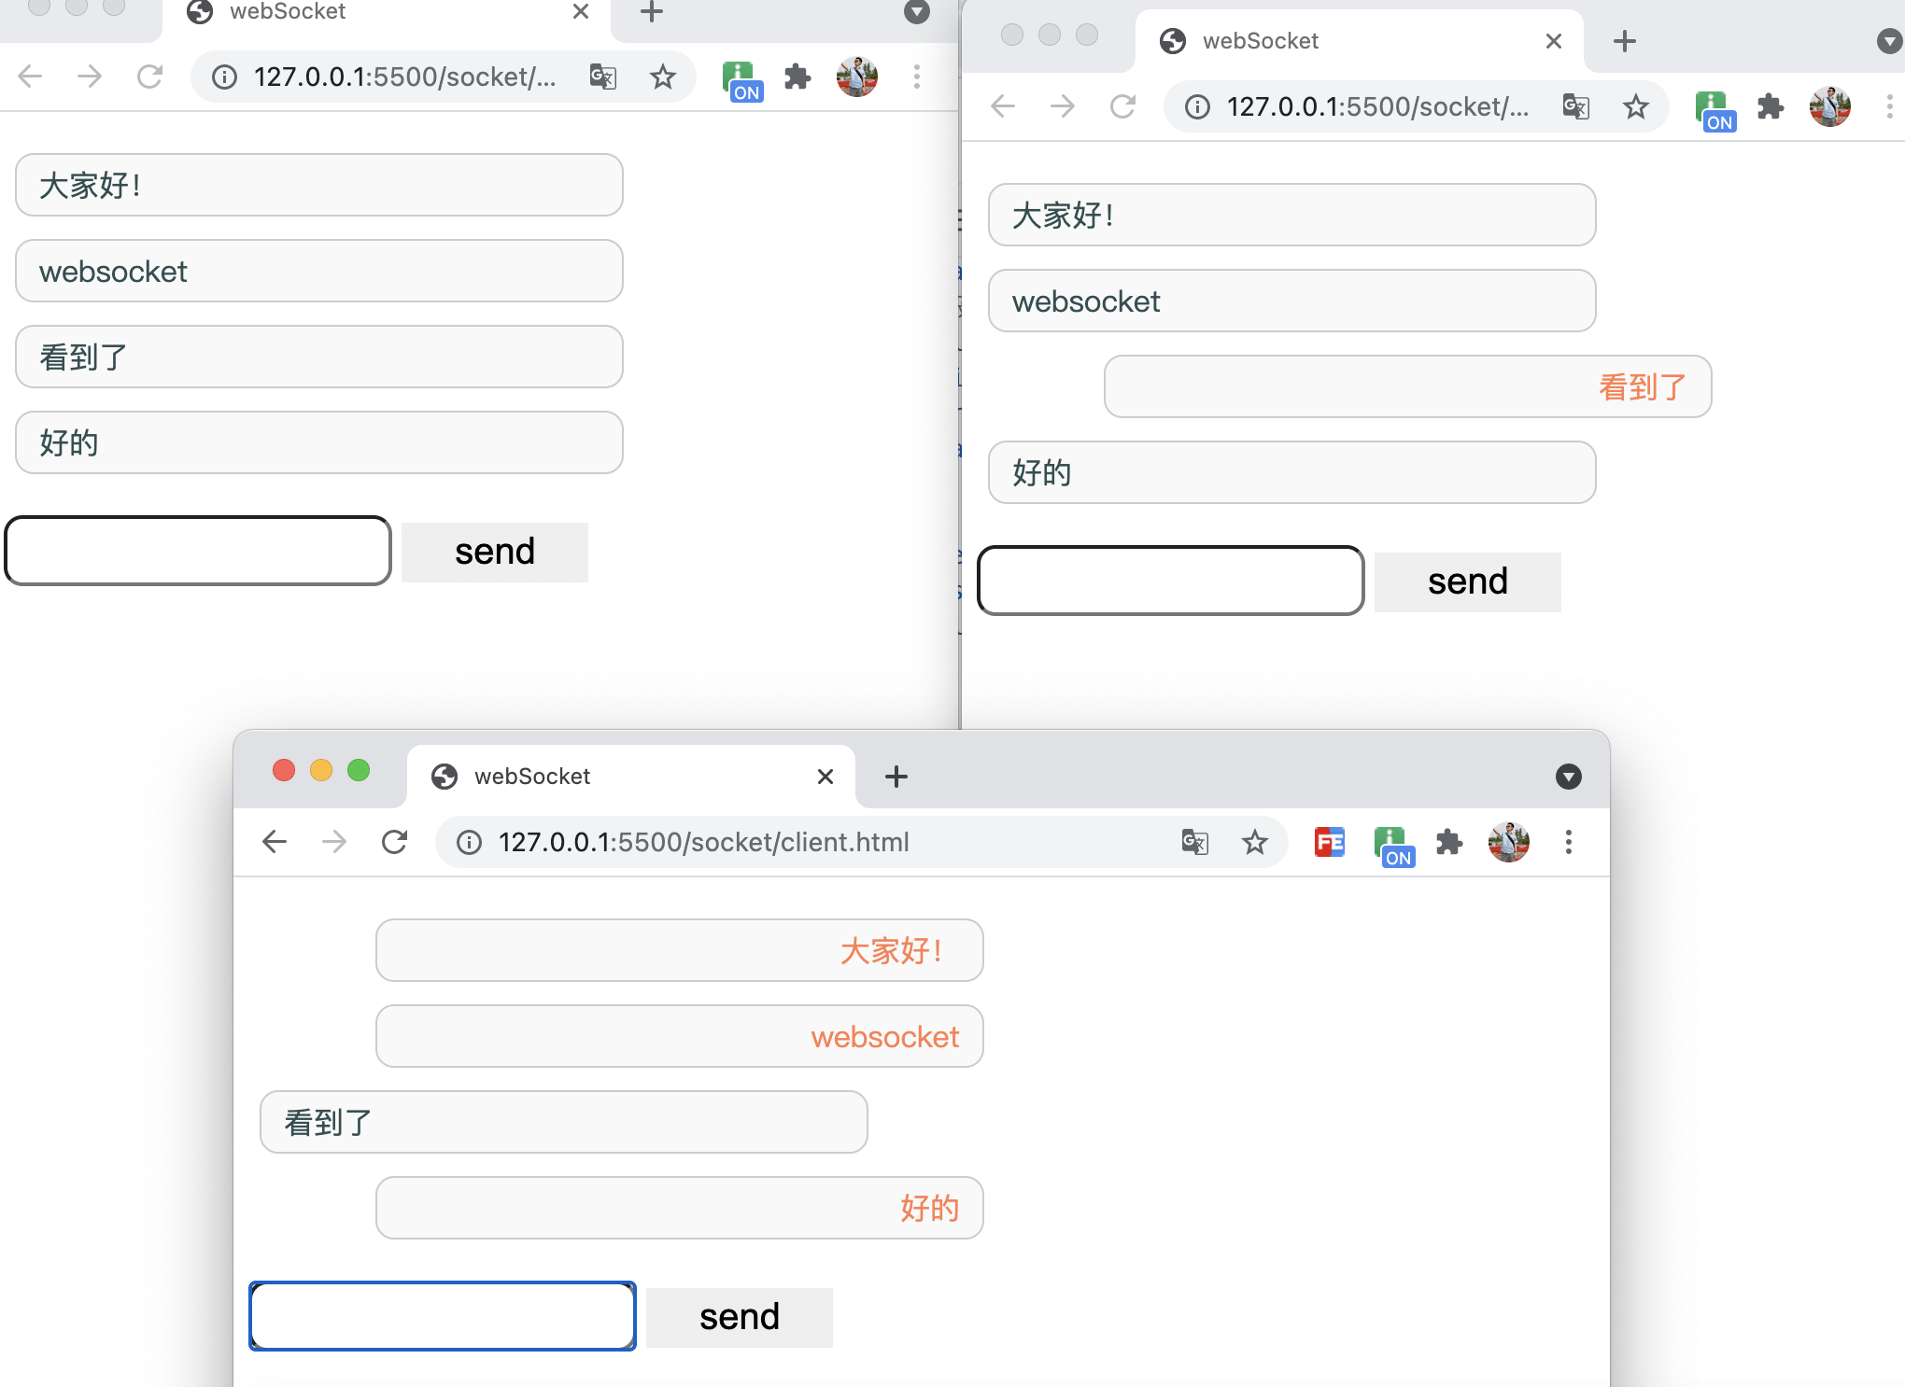Open new tab in top-right window
Viewport: 1905px width, 1387px height.
[x=1624, y=41]
